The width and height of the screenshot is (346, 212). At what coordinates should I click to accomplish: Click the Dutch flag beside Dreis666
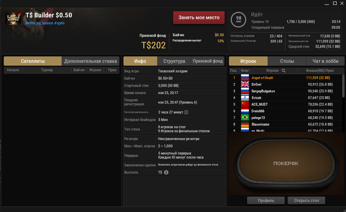pos(245,111)
